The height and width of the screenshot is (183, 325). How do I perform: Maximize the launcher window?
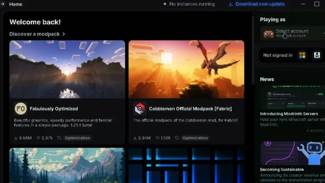tap(317, 4)
